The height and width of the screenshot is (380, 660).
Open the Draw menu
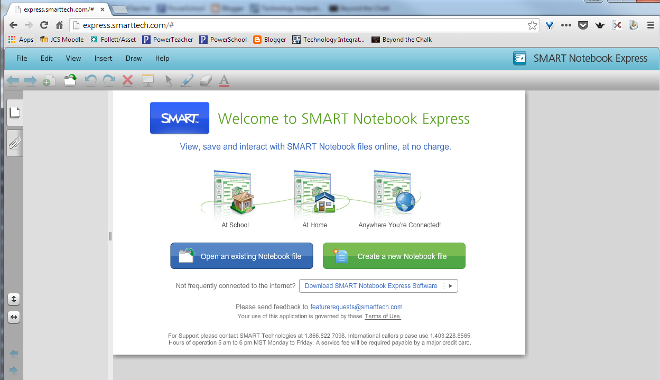coord(134,59)
